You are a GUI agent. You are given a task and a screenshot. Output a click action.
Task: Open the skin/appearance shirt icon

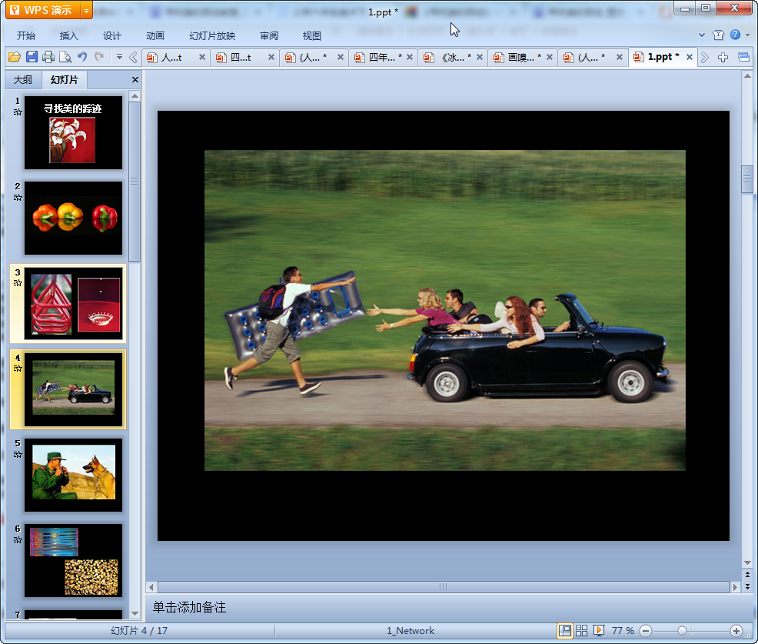tap(718, 35)
